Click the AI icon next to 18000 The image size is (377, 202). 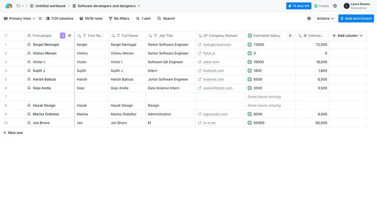coord(250,62)
